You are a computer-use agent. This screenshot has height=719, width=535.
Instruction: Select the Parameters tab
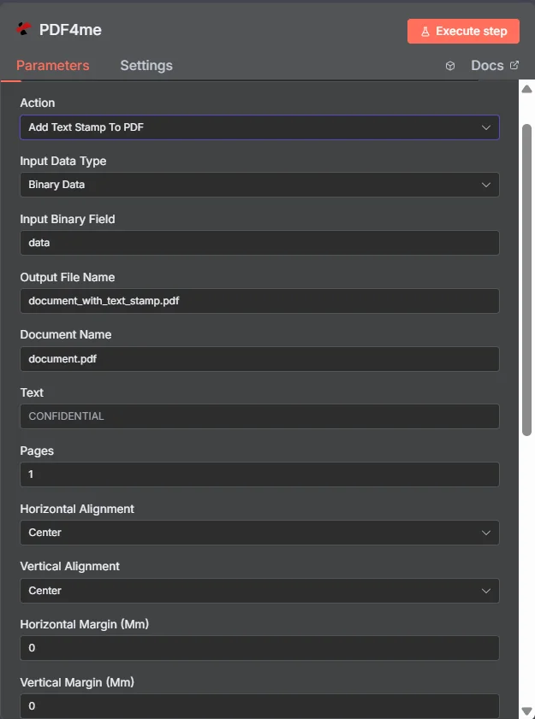click(53, 66)
